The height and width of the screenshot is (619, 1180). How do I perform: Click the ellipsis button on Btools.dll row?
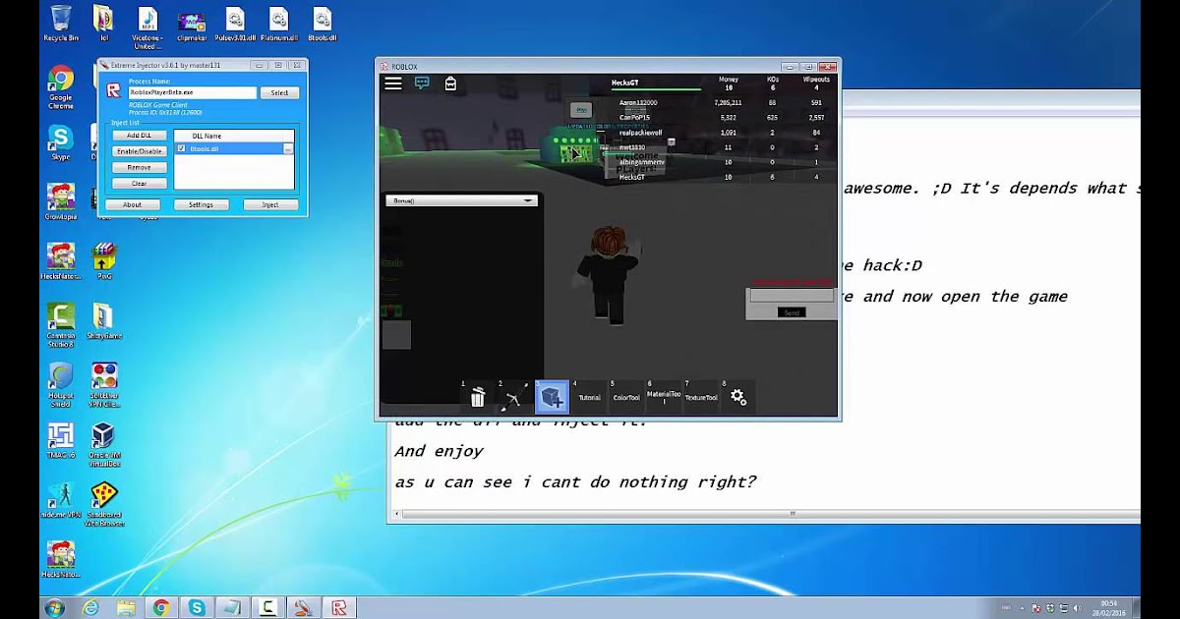[288, 148]
